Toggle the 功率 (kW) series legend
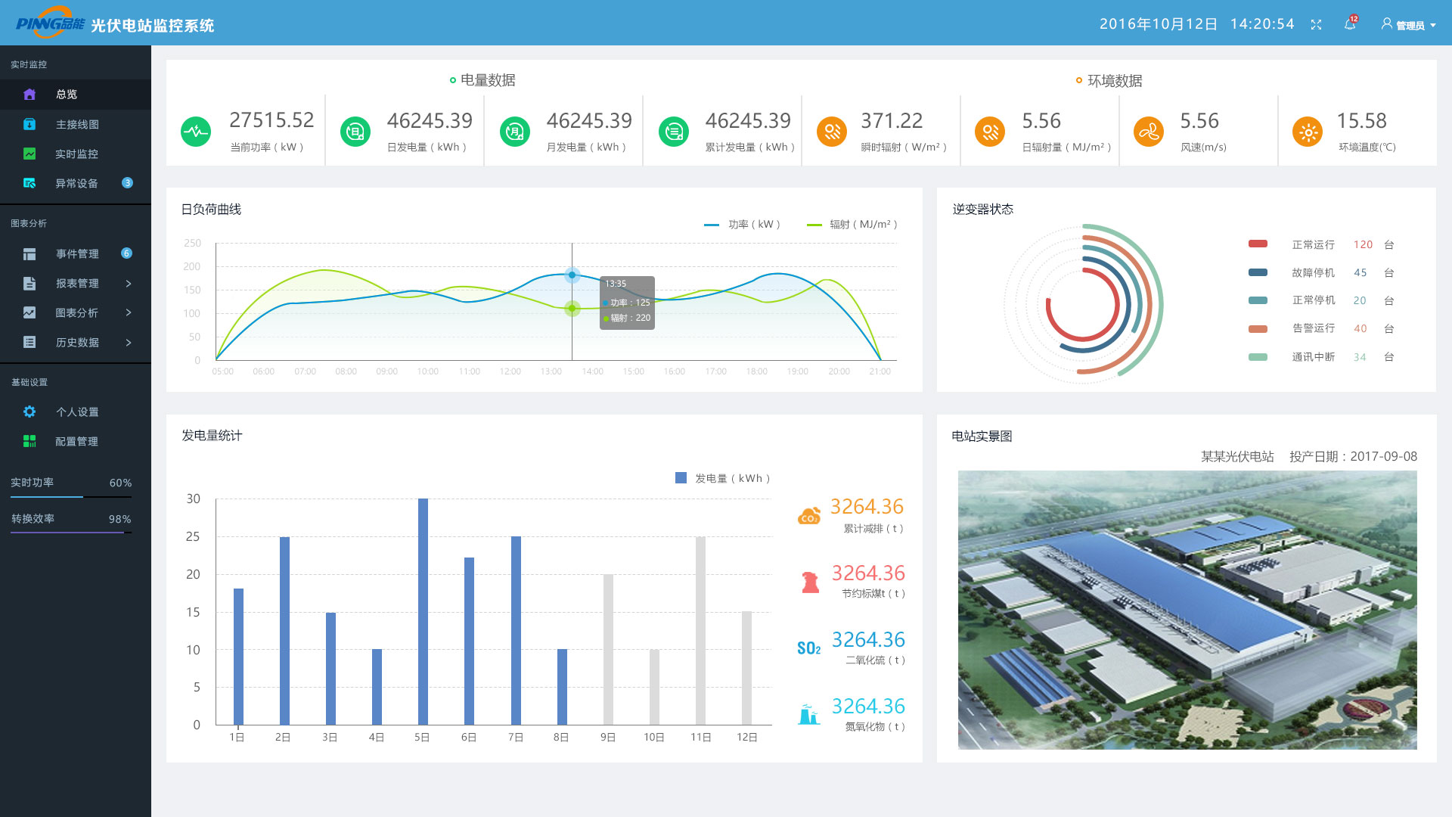The height and width of the screenshot is (817, 1452). click(x=742, y=225)
